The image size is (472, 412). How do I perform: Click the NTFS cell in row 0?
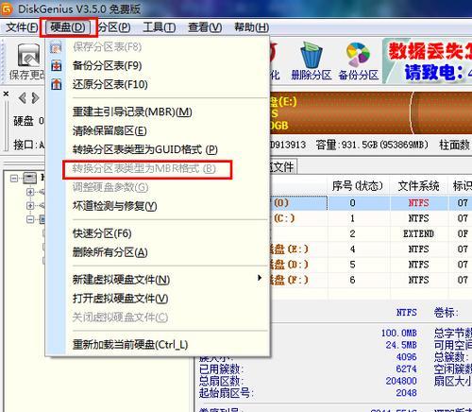click(418, 203)
